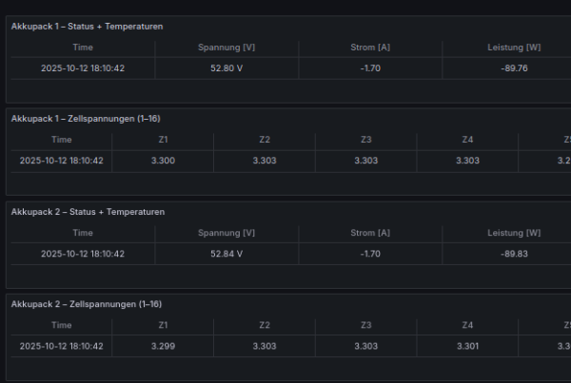Screen dimensions: 571x383
Task: Sort Akkupack 1 Zellspannungen by Z3 column header
Action: tap(366, 140)
